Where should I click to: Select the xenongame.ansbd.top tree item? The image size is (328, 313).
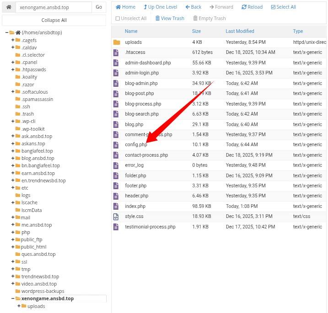click(x=48, y=298)
